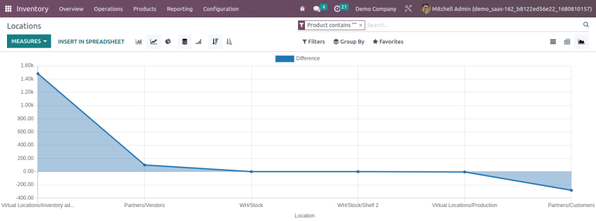Image resolution: width=596 pixels, height=221 pixels.
Task: Open the Configuration menu
Action: (x=221, y=9)
